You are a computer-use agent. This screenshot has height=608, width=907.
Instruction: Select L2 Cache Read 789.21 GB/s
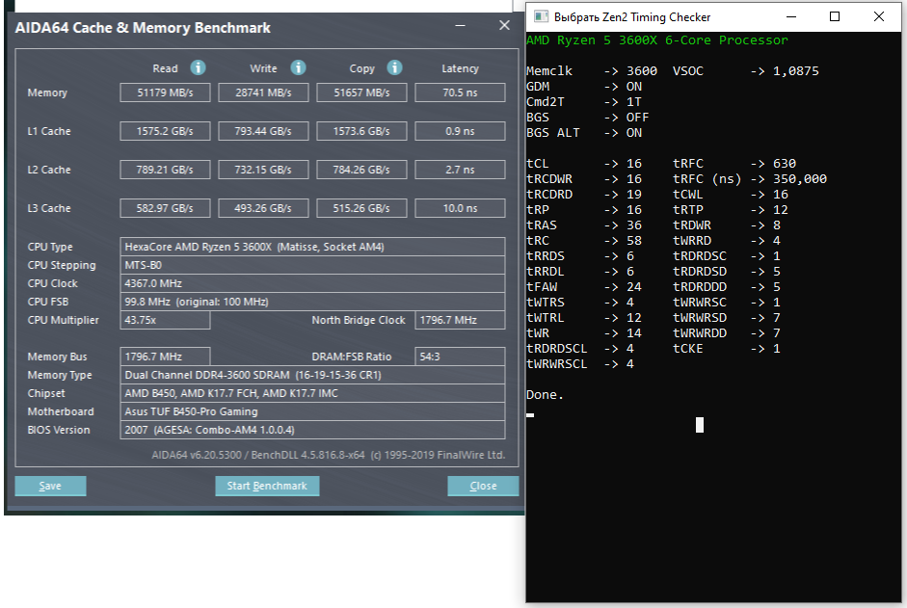(165, 170)
